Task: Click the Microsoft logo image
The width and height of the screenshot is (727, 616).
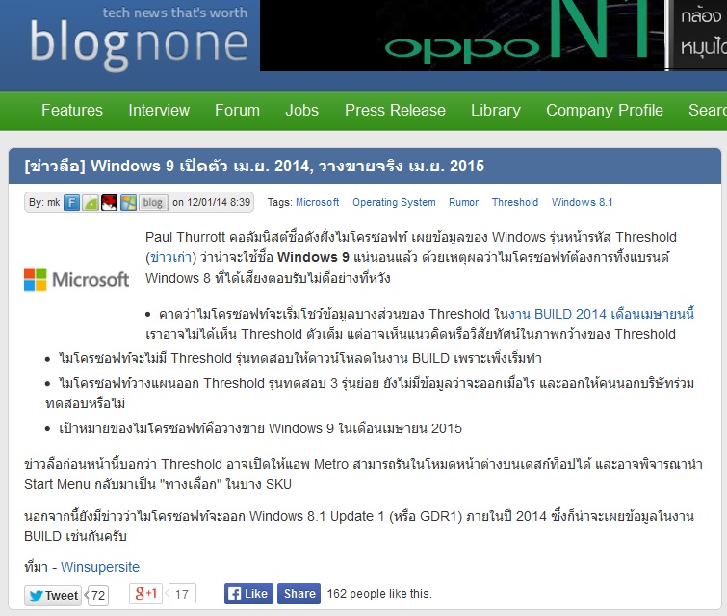Action: [x=76, y=279]
